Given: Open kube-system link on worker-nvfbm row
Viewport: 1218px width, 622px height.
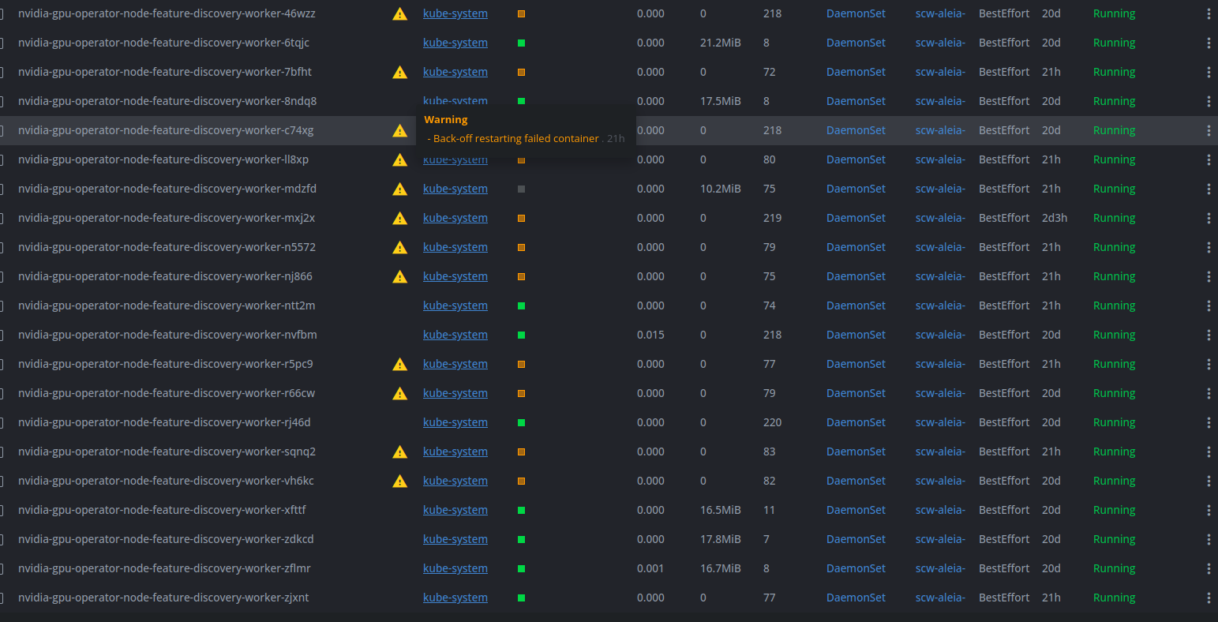Looking at the screenshot, I should [x=455, y=335].
